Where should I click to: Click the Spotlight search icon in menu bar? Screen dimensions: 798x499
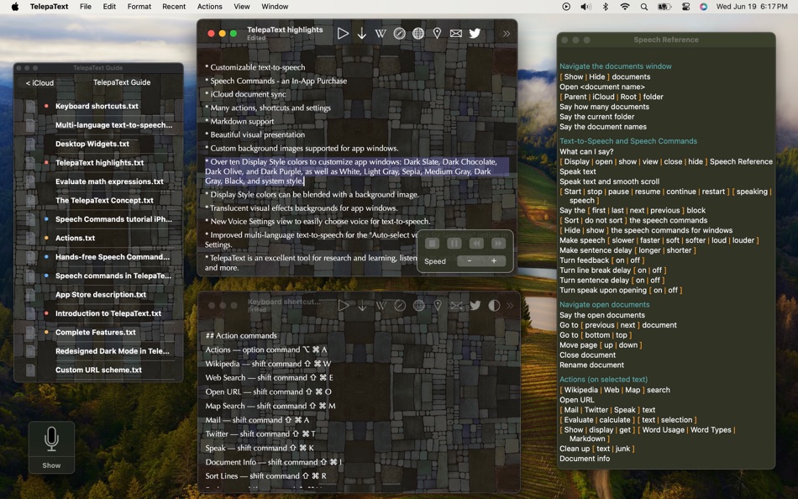(644, 7)
